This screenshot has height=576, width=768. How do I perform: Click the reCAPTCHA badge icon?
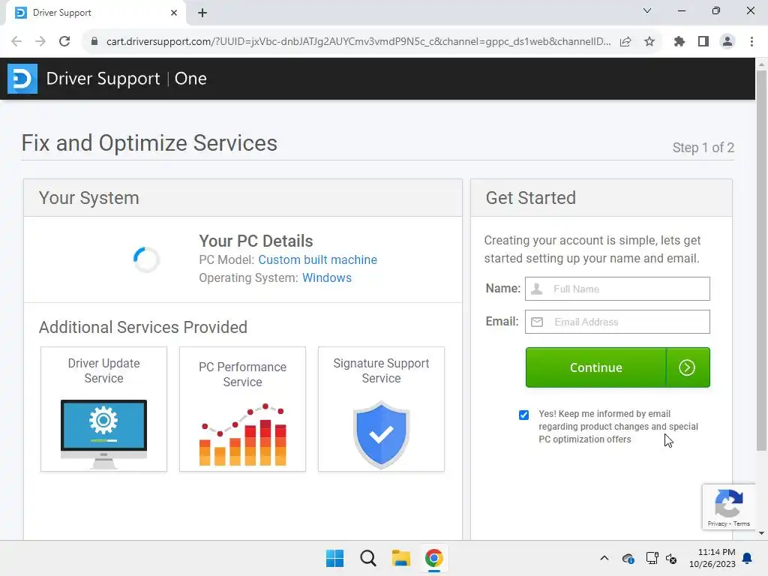729,503
